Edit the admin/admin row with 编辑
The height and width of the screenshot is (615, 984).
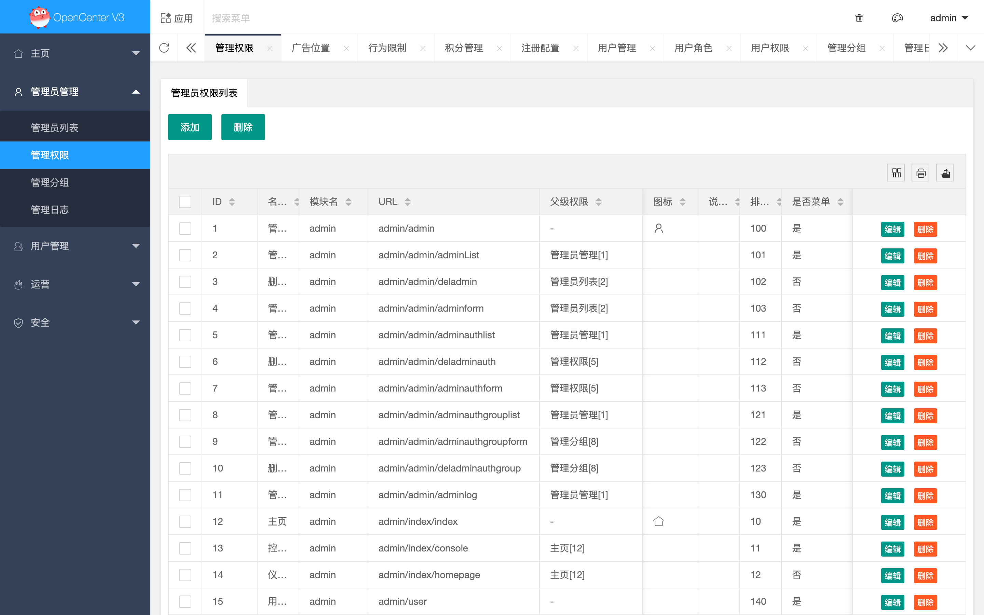892,229
